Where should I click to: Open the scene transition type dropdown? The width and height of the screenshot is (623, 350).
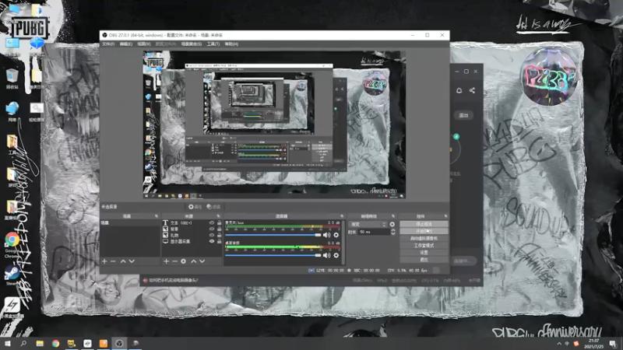pos(368,224)
